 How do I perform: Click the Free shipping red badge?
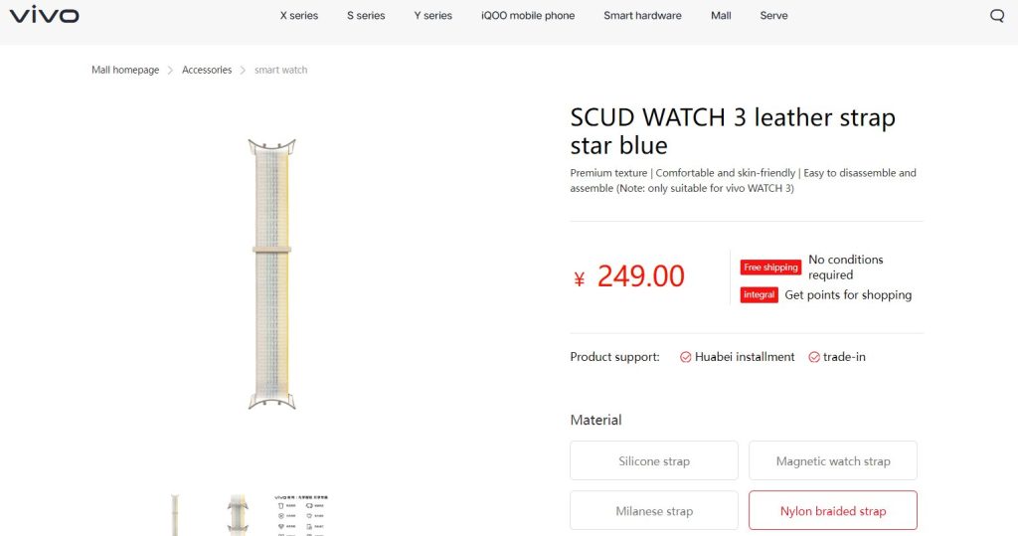tap(770, 268)
